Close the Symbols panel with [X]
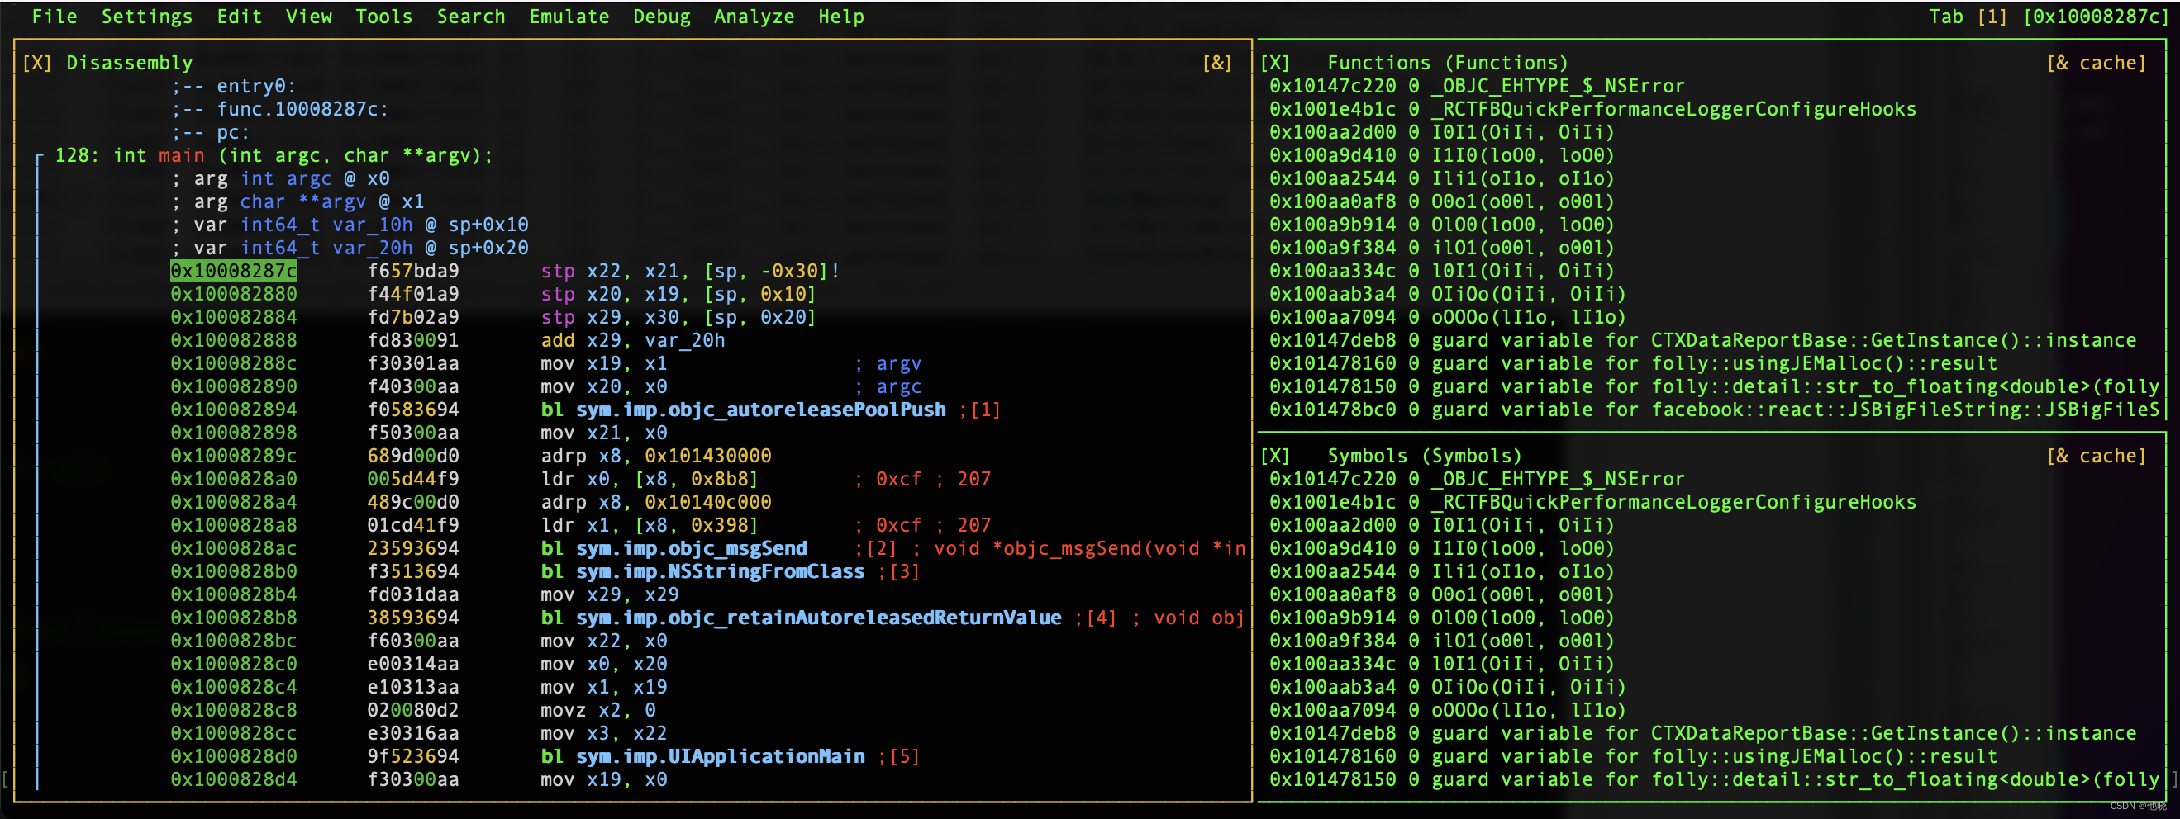This screenshot has width=2180, height=819. pos(1275,456)
